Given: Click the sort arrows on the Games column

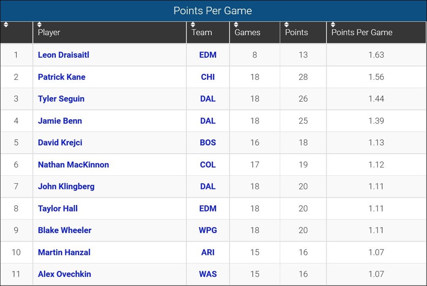Looking at the screenshot, I should pos(236,24).
